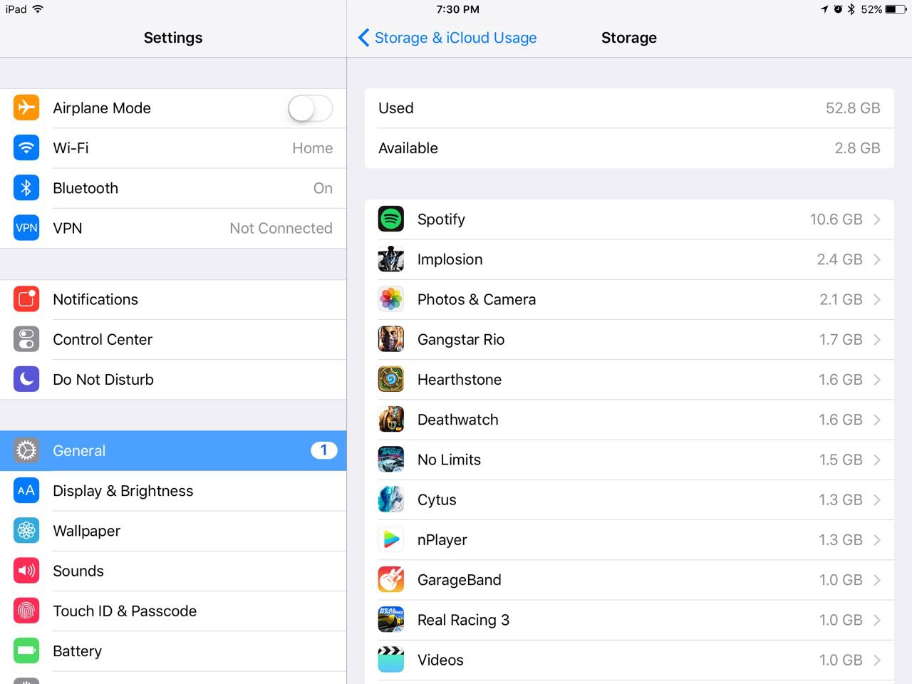Tap the Battery icon
The height and width of the screenshot is (684, 912).
coord(26,651)
